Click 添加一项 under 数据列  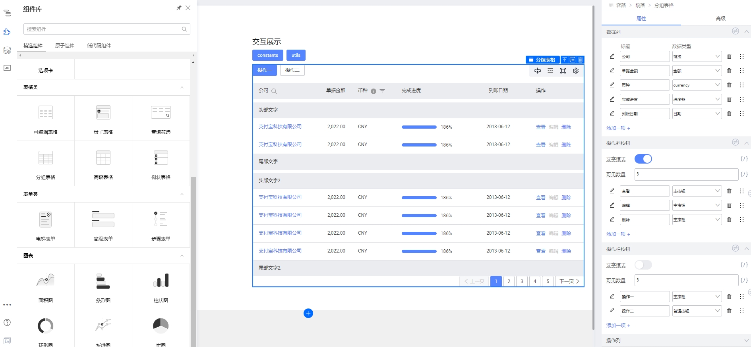[618, 128]
